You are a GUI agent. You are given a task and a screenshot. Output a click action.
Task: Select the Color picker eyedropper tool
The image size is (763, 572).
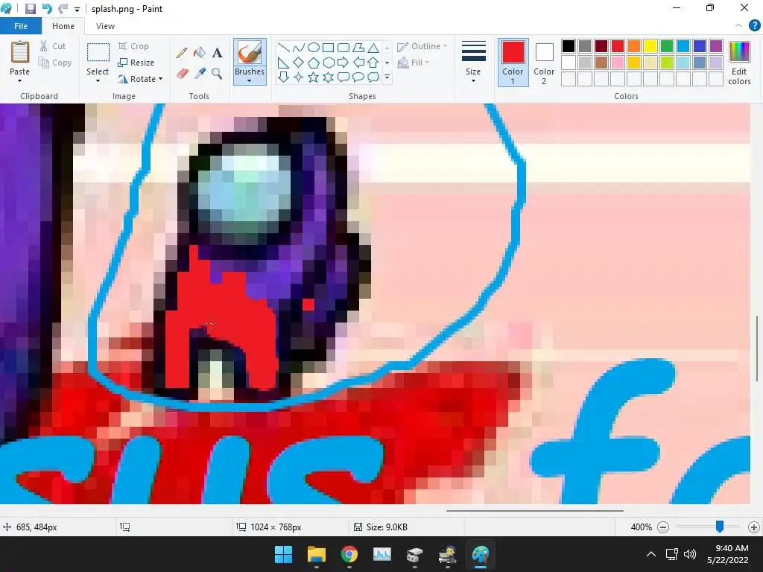[x=200, y=74]
